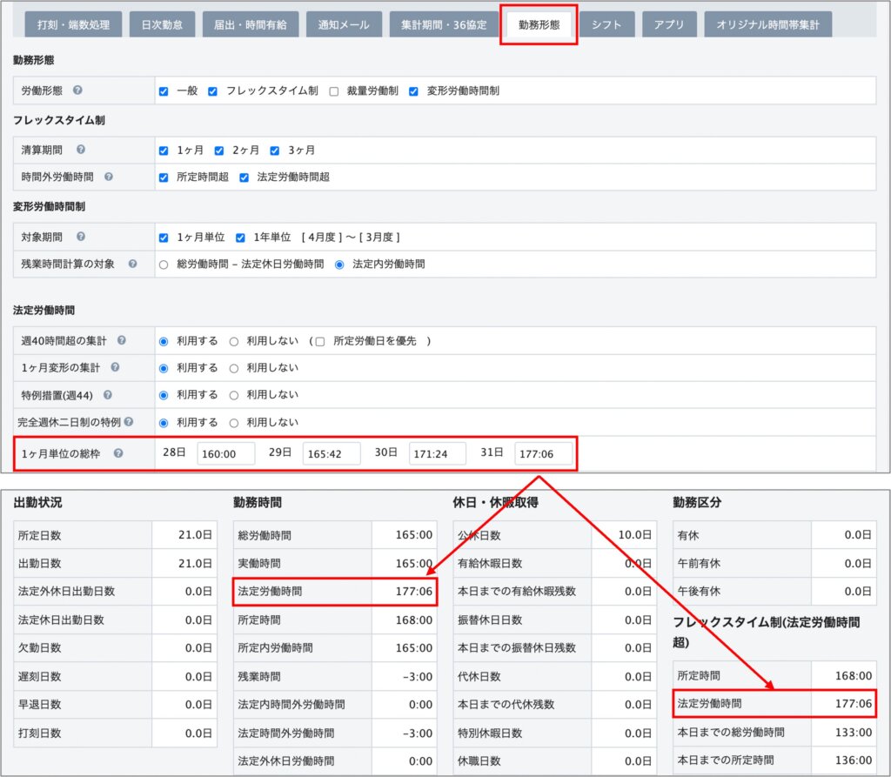Uncheck the フレックスタイム制 checkbox
This screenshot has width=891, height=777.
pyautogui.click(x=213, y=91)
